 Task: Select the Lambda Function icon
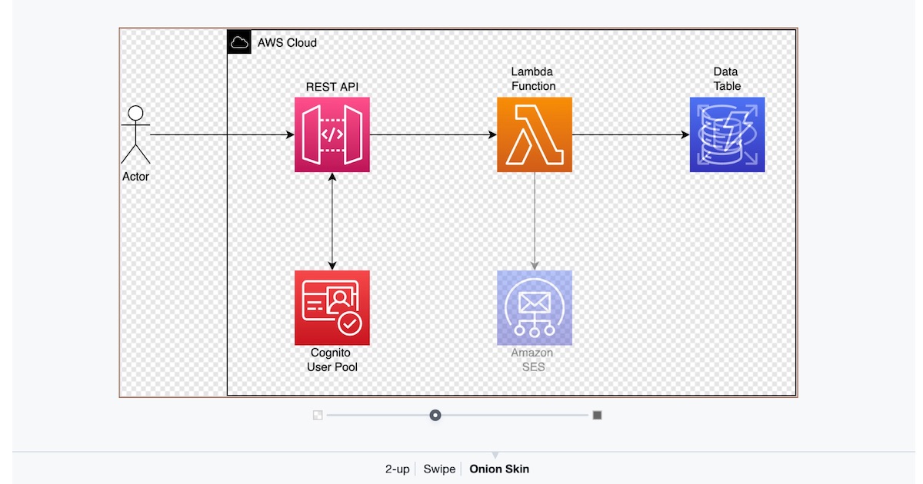coord(534,134)
